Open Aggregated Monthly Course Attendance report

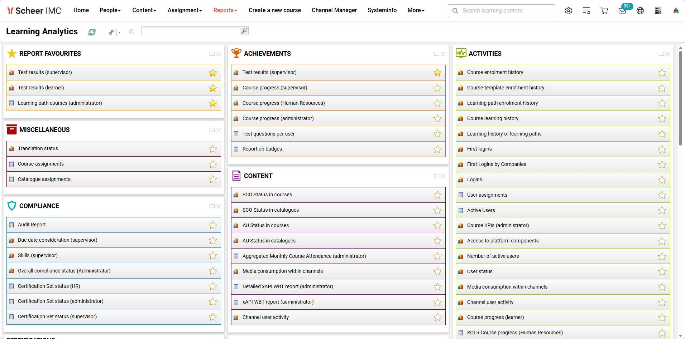(x=338, y=256)
